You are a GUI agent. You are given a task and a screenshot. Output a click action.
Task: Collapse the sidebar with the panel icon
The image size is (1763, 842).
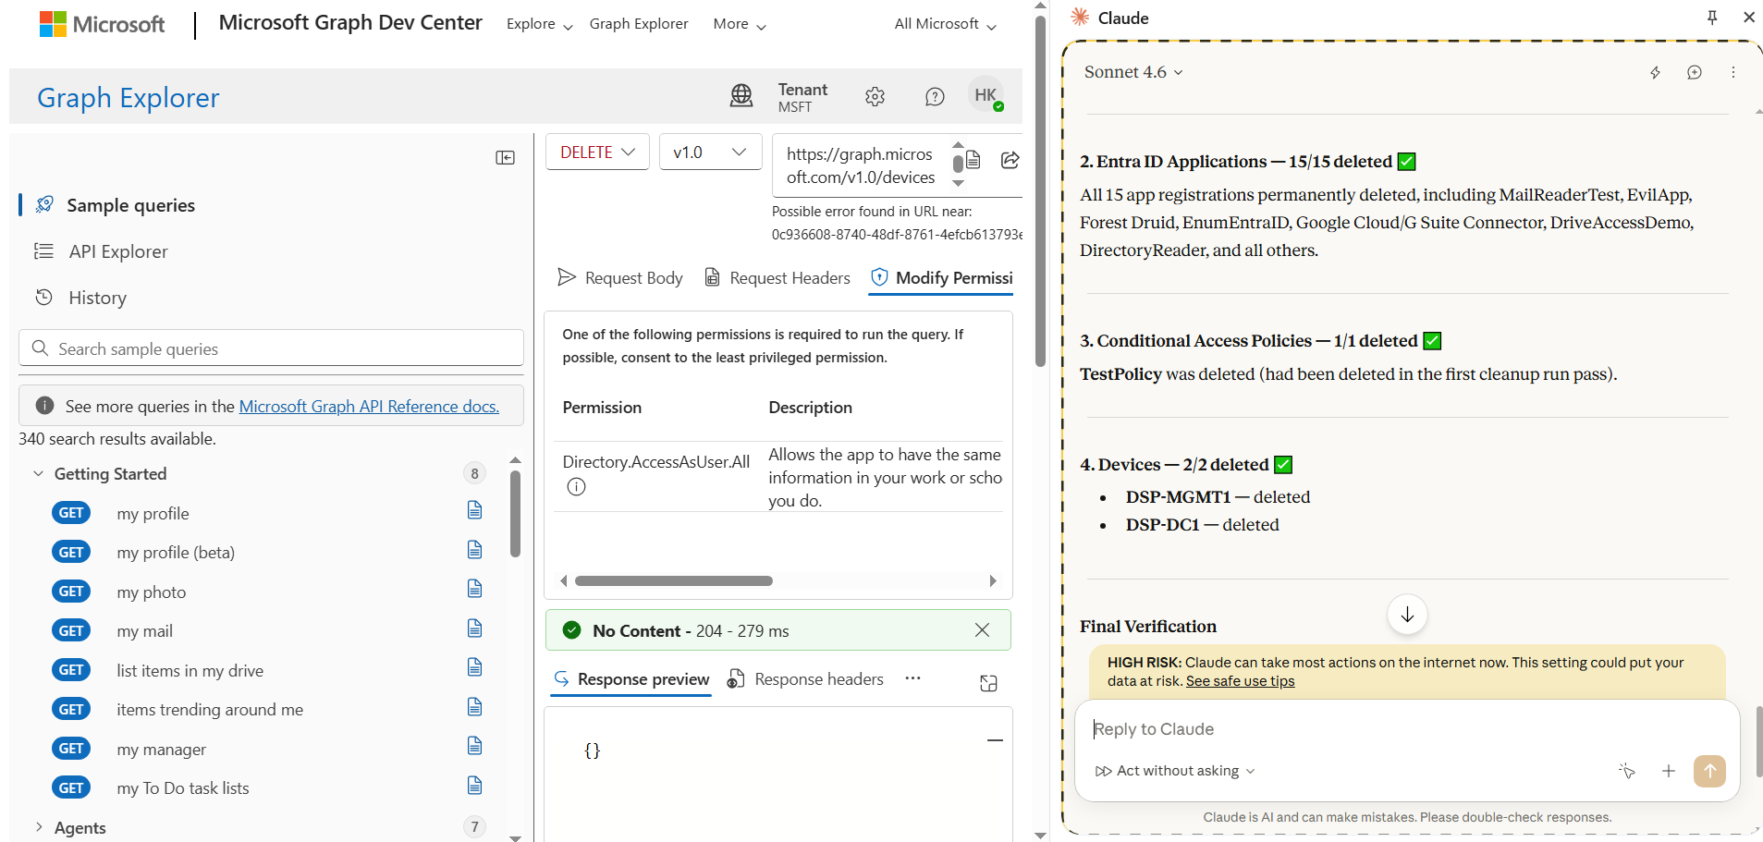pos(505,158)
